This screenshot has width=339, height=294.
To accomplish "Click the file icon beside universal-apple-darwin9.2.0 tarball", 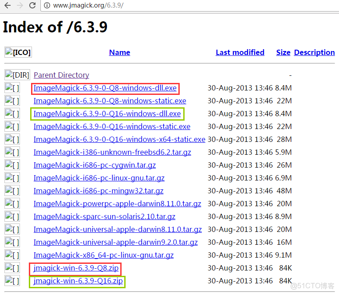I will coord(12,242).
